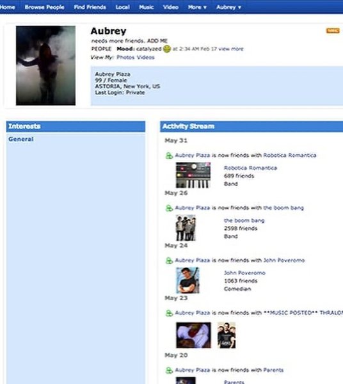Open the boom bang name beside band photo
This screenshot has width=343, height=384.
[244, 221]
